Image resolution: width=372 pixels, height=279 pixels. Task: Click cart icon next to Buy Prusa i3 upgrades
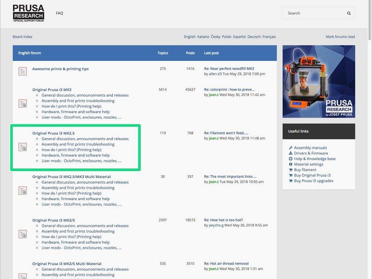291,181
